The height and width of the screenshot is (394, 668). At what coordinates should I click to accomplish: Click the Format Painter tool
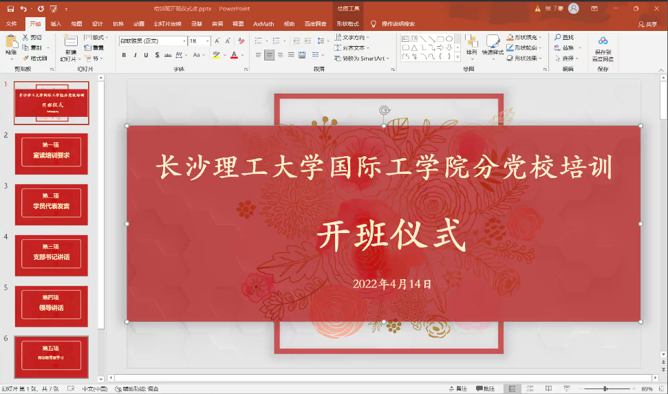coord(34,58)
